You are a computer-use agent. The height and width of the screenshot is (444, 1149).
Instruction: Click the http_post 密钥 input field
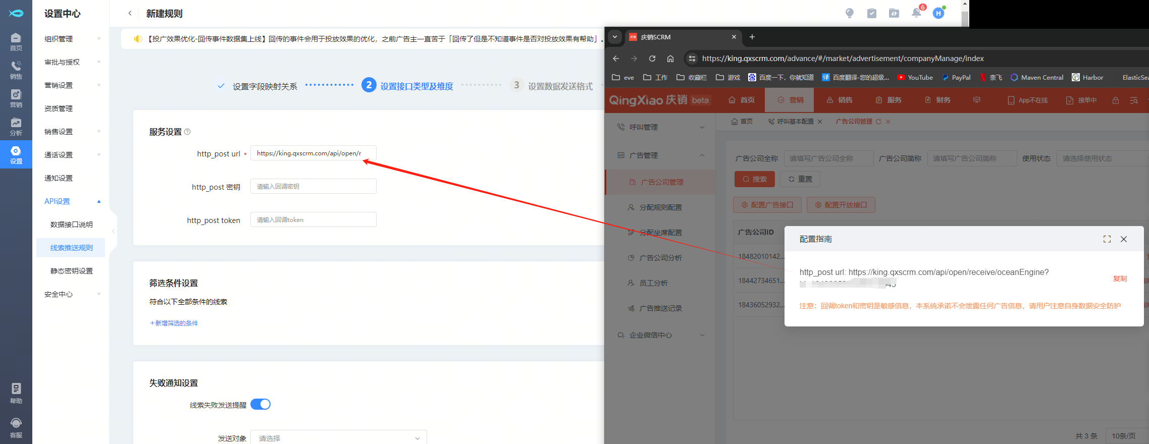click(313, 187)
